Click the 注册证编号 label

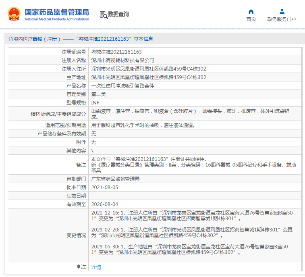click(74, 52)
